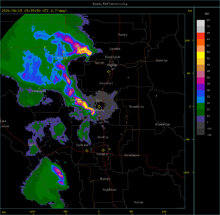
Task: Click the Sylvan town label
Action: (x=100, y=63)
